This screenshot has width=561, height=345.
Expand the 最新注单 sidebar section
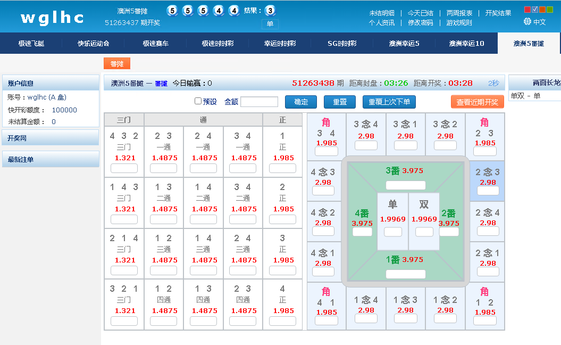51,159
